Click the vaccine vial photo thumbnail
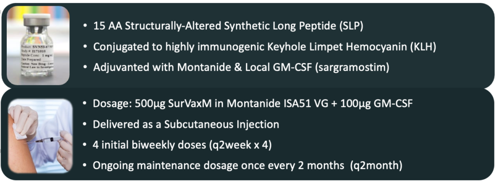 click(38, 45)
